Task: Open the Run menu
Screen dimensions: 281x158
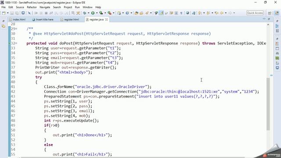Action: 77,7
